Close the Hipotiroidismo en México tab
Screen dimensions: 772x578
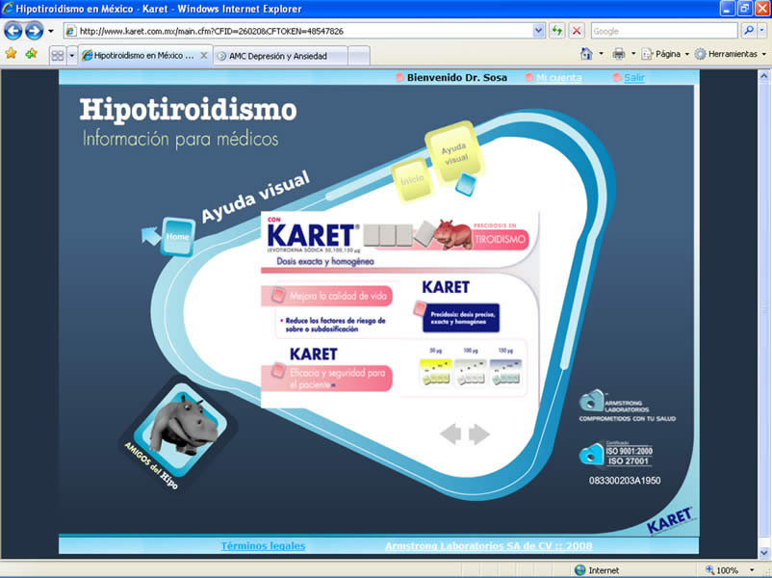204,56
